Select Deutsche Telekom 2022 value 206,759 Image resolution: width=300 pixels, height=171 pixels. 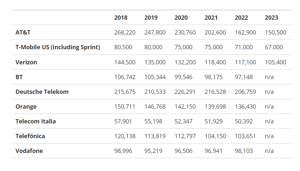click(x=245, y=92)
